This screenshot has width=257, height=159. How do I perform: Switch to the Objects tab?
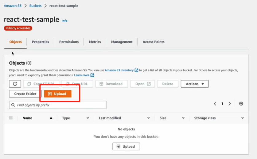coord(15,42)
